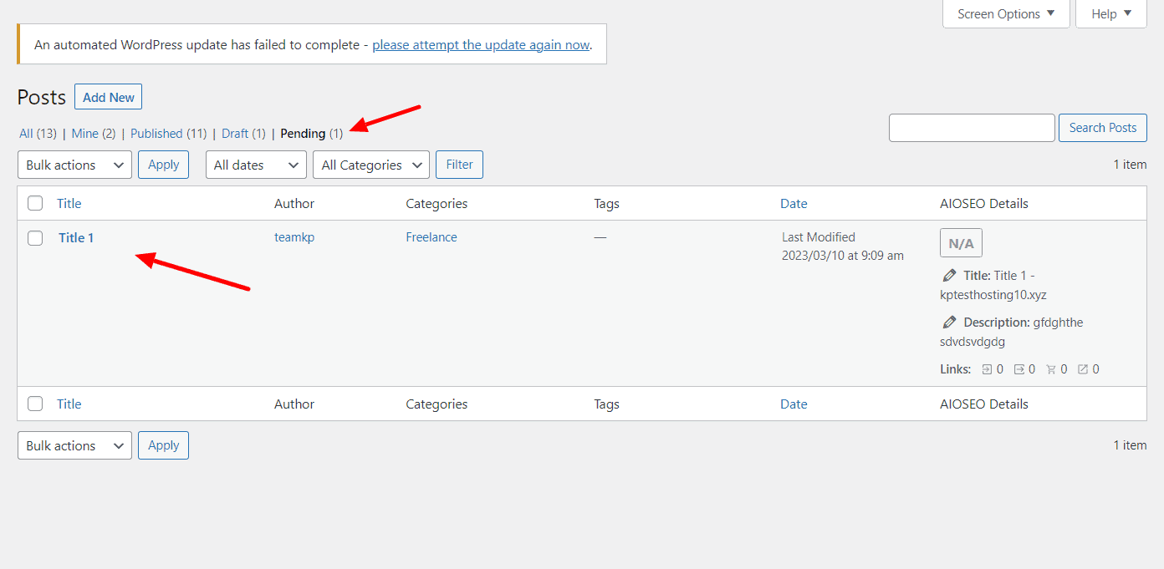Open the Title 1 post
Image resolution: width=1164 pixels, height=569 pixels.
click(x=76, y=238)
